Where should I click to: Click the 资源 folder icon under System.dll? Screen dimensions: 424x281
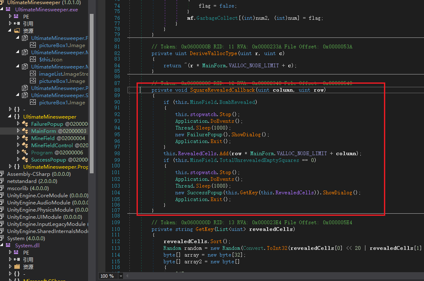17,267
